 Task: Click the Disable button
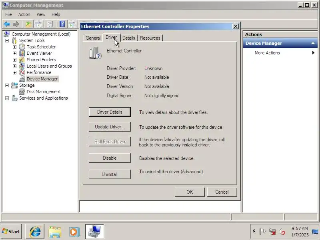coord(110,158)
